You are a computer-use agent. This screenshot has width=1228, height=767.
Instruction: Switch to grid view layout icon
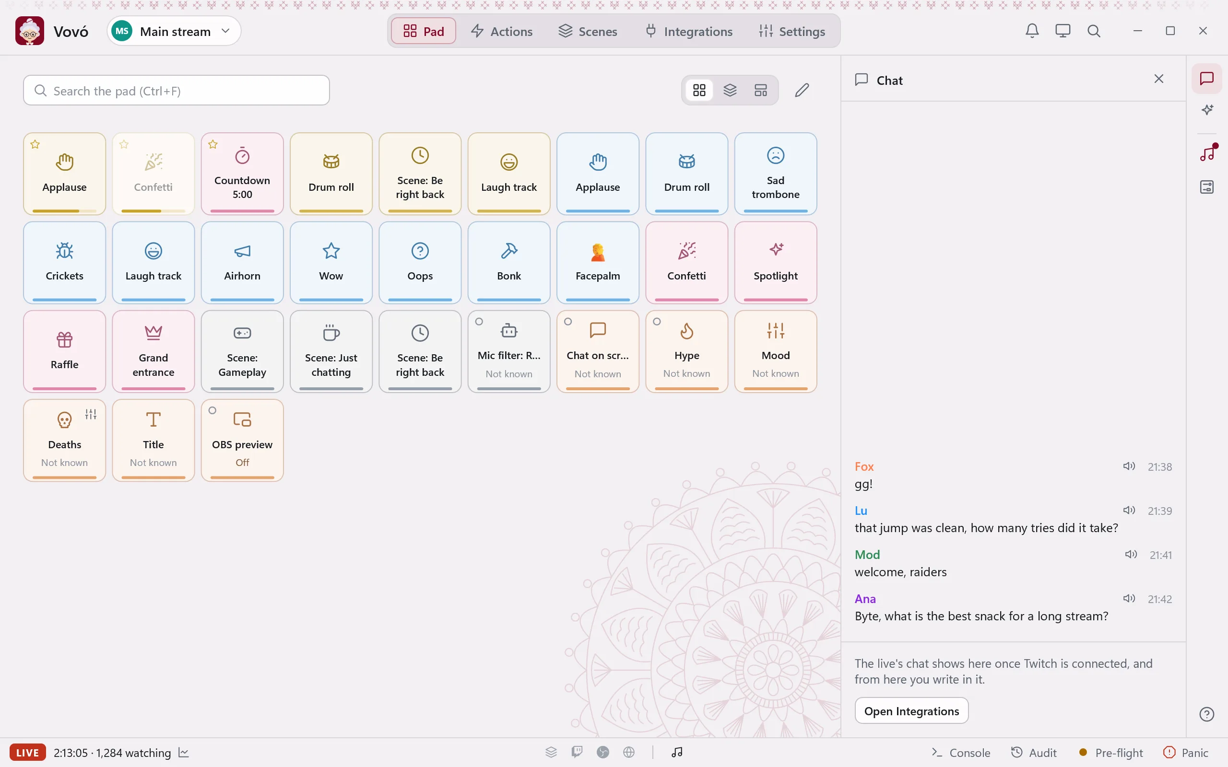click(x=699, y=90)
